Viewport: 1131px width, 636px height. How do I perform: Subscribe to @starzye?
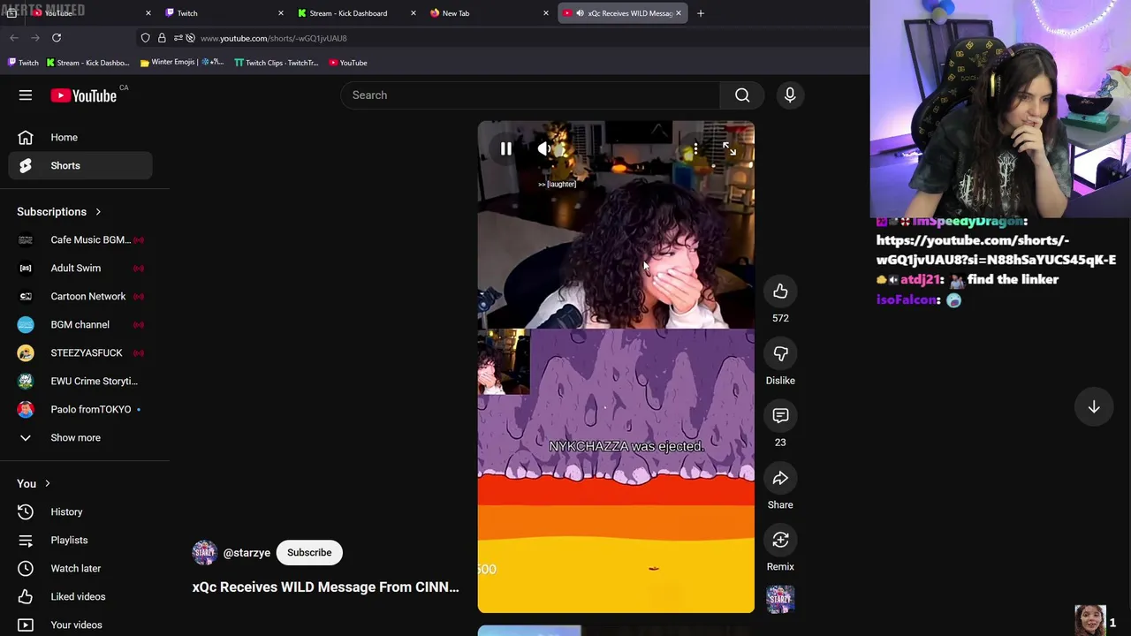coord(309,553)
